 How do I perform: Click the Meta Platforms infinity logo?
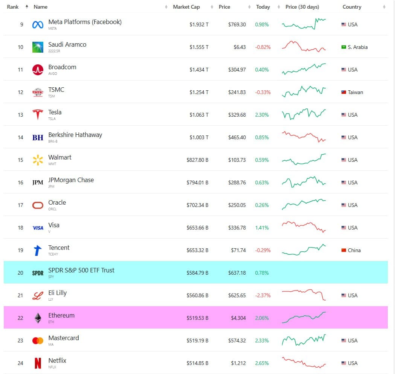point(37,24)
